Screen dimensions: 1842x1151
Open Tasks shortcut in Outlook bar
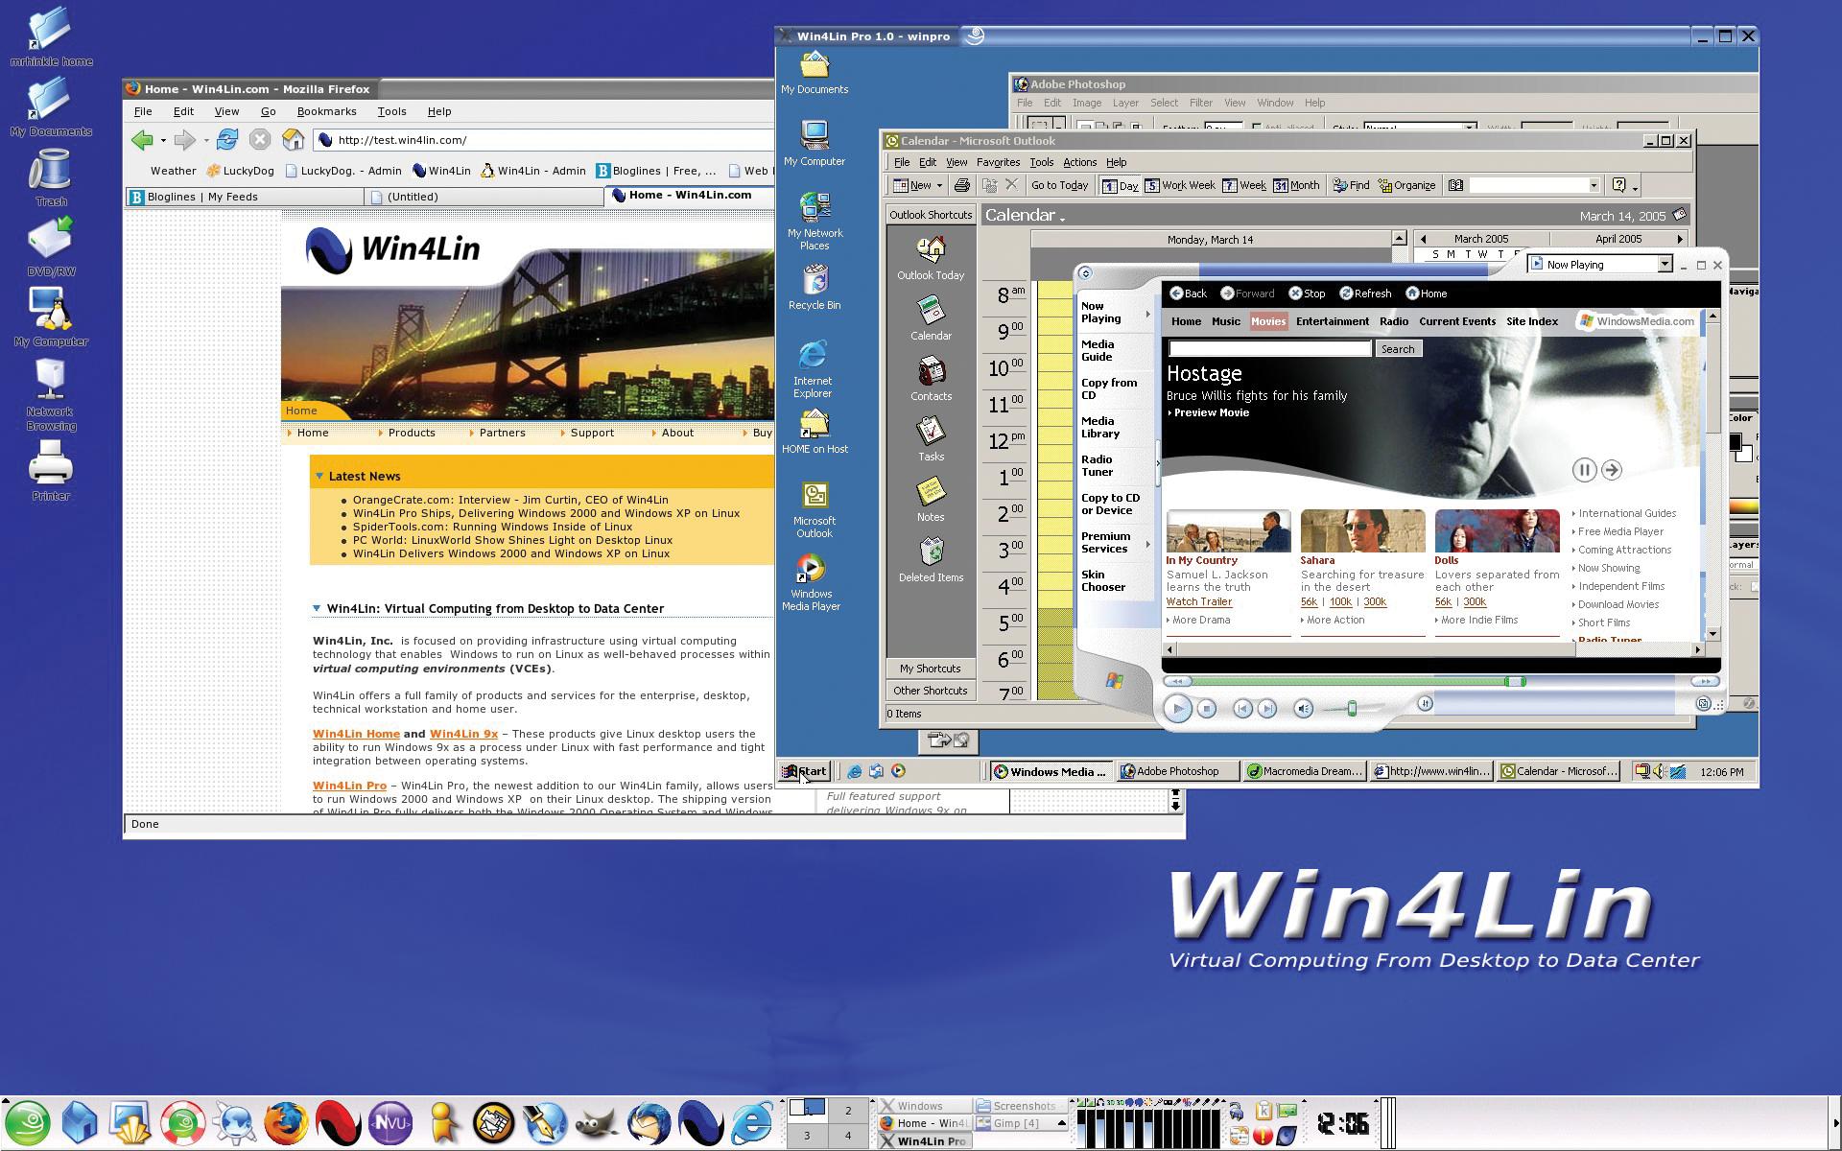931,439
